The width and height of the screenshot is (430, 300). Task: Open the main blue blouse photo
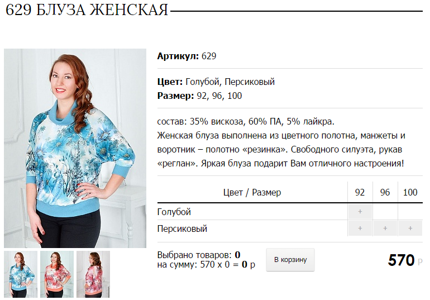click(75, 149)
